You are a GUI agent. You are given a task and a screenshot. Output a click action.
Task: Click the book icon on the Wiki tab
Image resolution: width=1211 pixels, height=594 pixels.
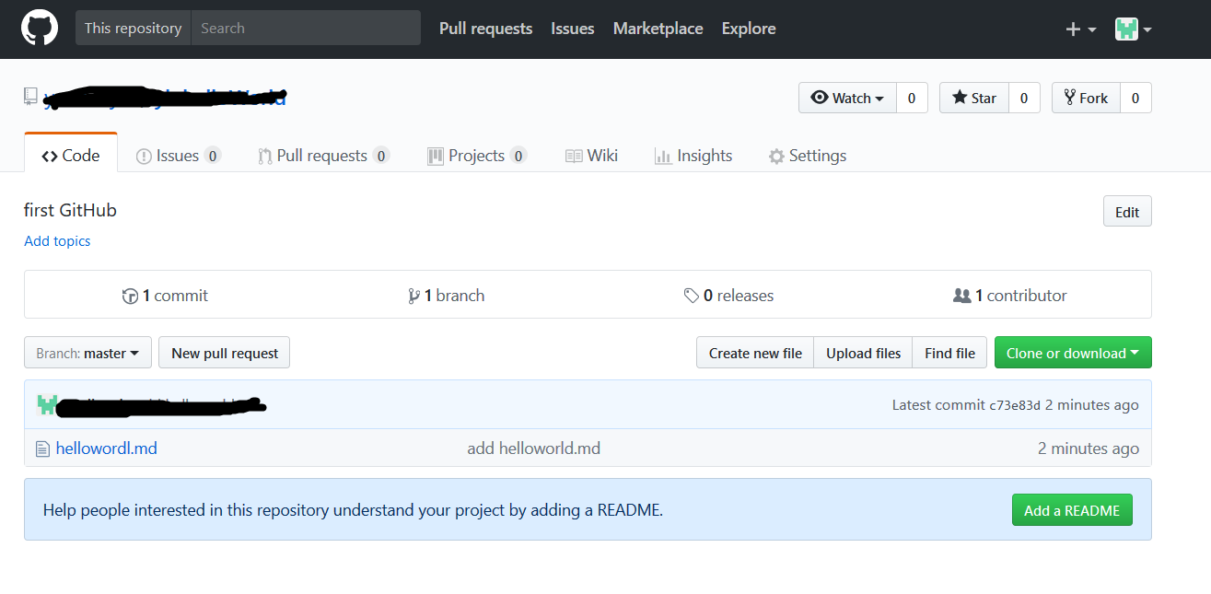click(x=574, y=157)
